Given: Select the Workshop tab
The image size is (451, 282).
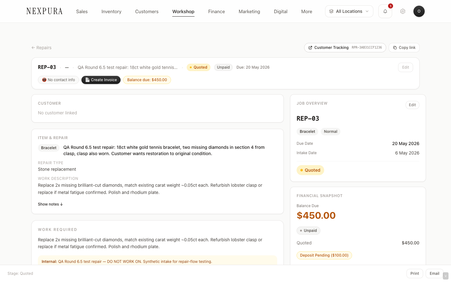Looking at the screenshot, I should tap(183, 12).
